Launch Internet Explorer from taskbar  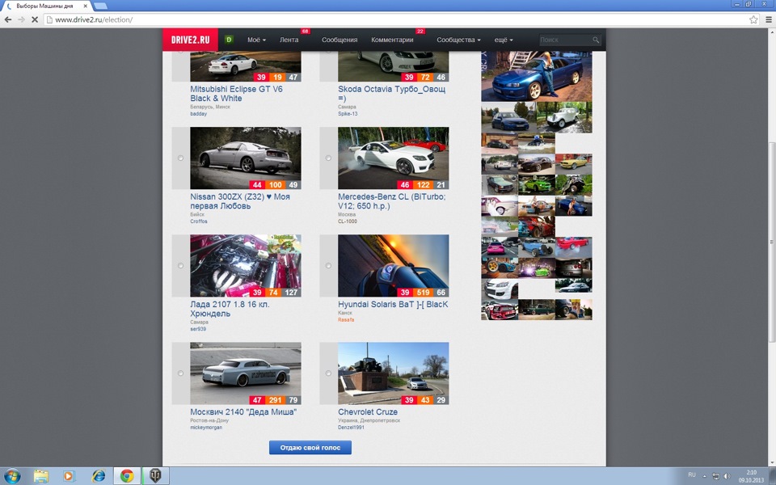click(x=99, y=476)
